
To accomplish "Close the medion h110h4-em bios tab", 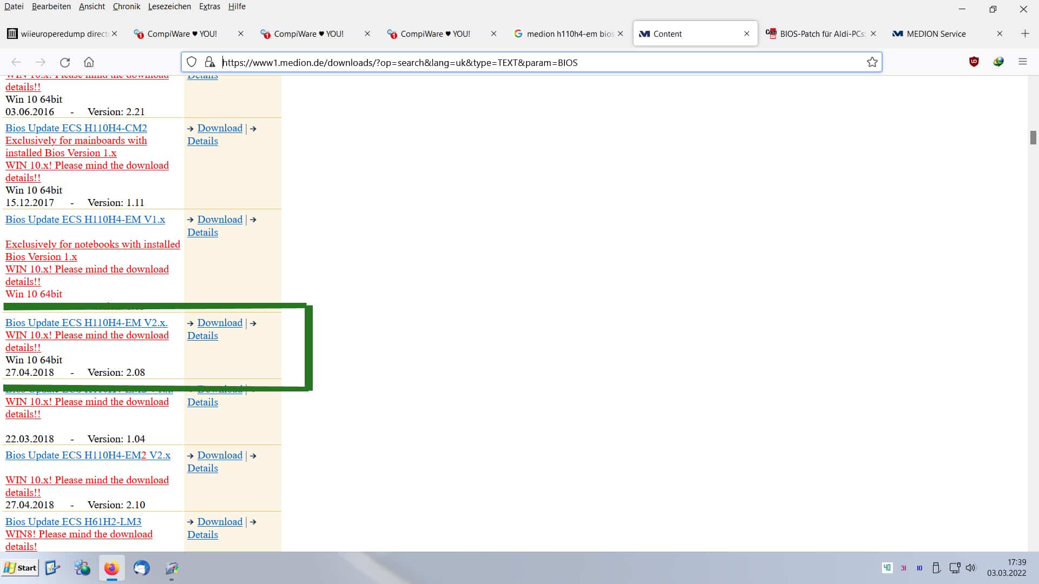I will tap(620, 34).
